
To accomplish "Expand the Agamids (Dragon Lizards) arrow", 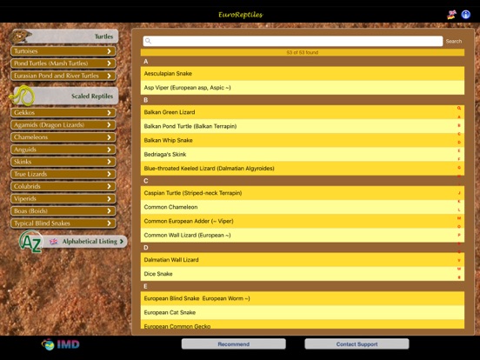I will click(109, 125).
